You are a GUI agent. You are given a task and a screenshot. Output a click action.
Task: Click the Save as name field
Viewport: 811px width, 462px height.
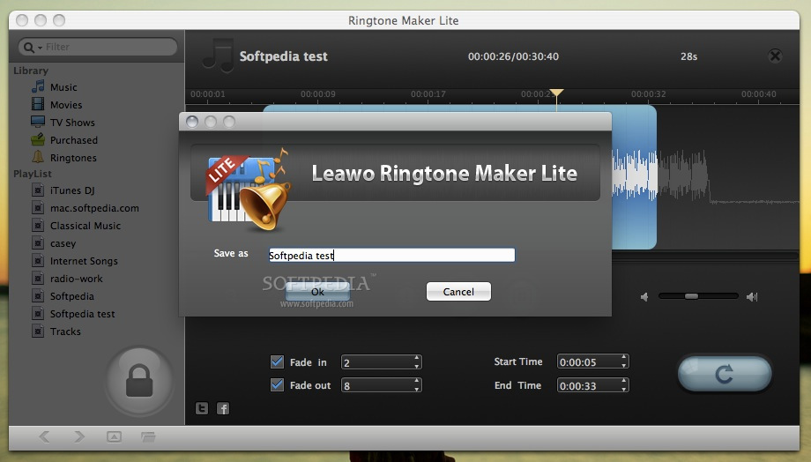391,255
